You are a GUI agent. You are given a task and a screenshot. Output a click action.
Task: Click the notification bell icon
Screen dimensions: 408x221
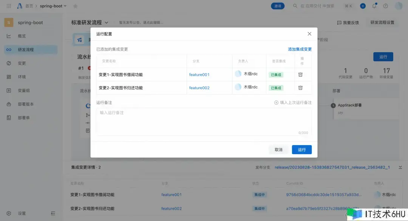point(374,6)
